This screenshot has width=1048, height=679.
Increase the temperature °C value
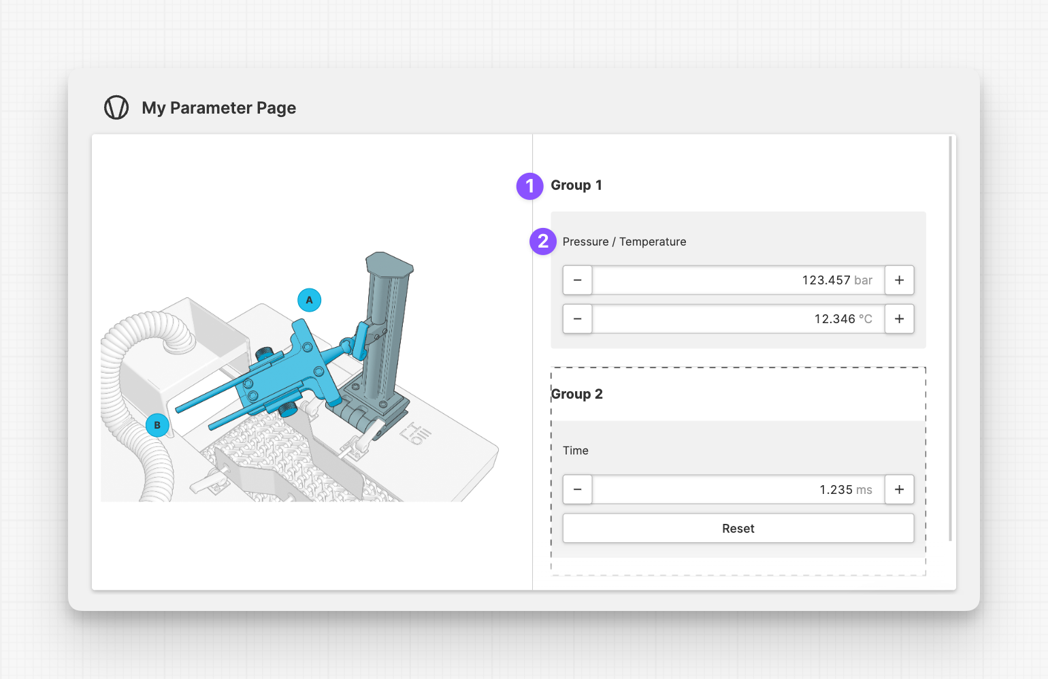pos(899,319)
